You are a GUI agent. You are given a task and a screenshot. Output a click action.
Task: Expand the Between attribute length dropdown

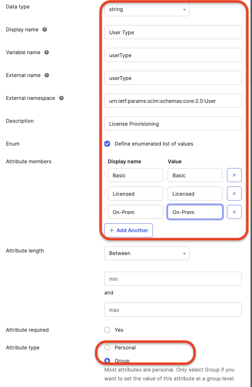click(147, 253)
